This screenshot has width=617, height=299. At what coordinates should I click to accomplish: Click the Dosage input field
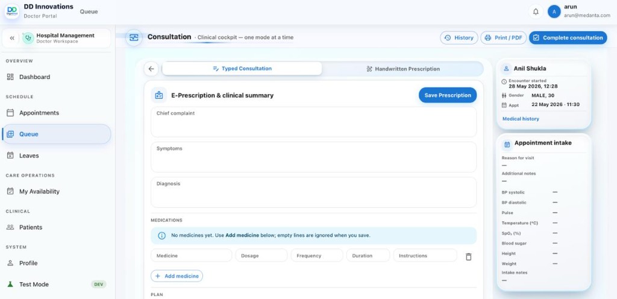(x=262, y=256)
